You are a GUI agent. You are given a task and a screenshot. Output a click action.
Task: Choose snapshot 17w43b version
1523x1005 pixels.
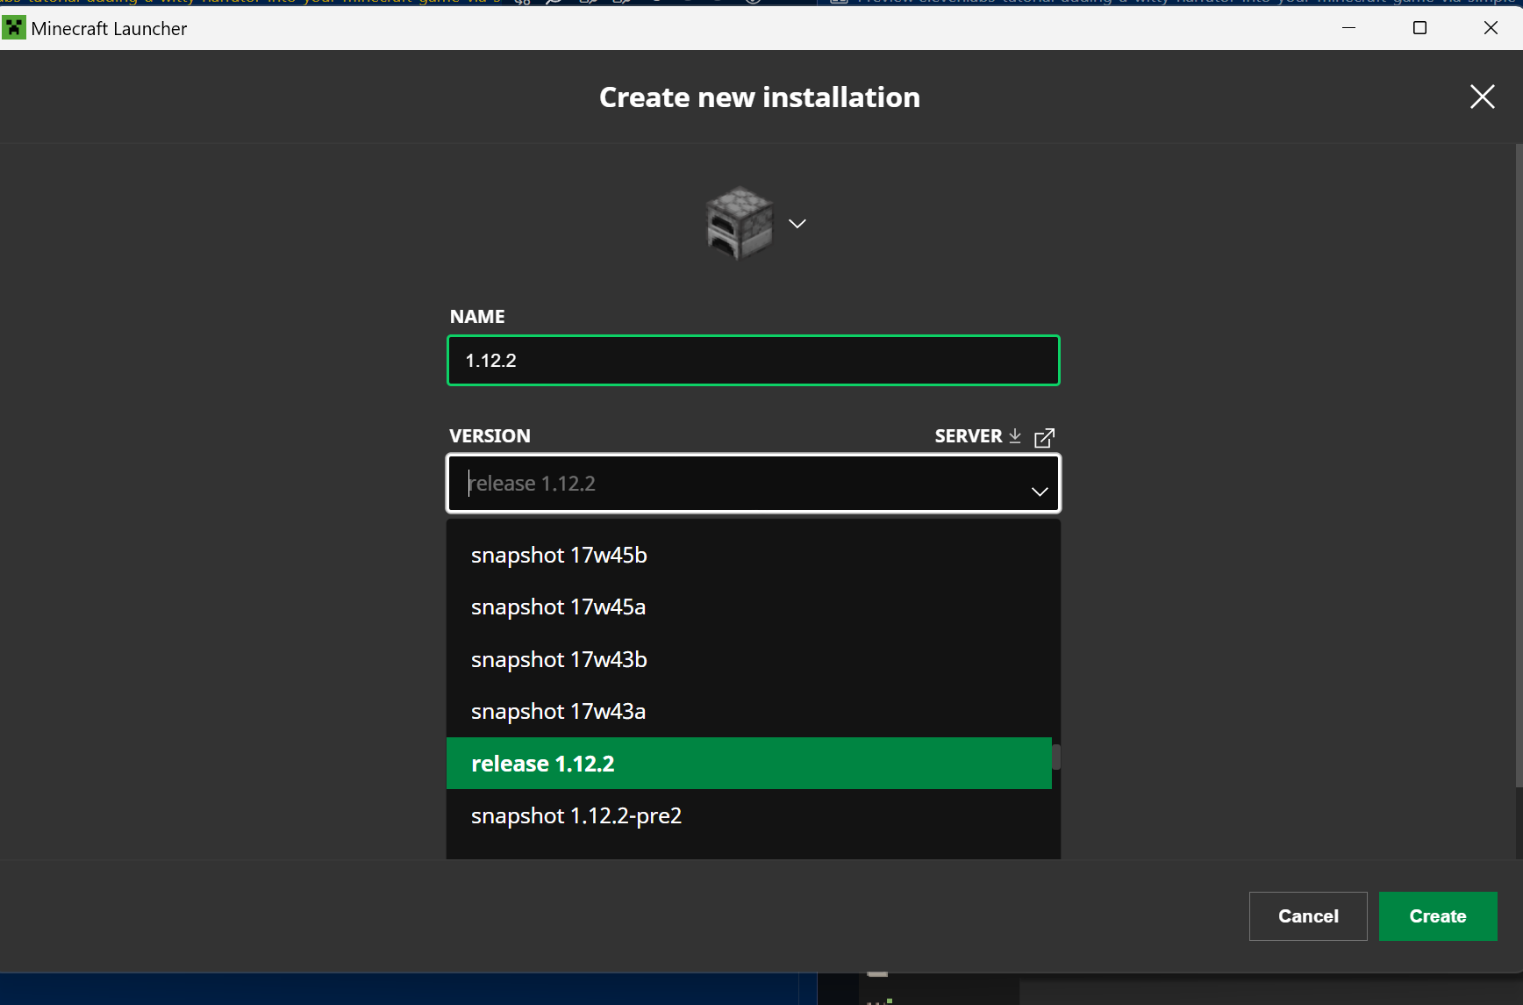pos(749,660)
